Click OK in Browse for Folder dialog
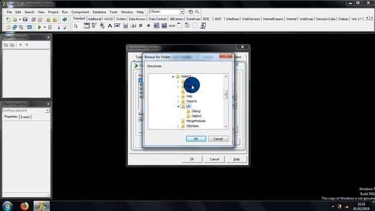This screenshot has height=211, width=375. (196, 139)
